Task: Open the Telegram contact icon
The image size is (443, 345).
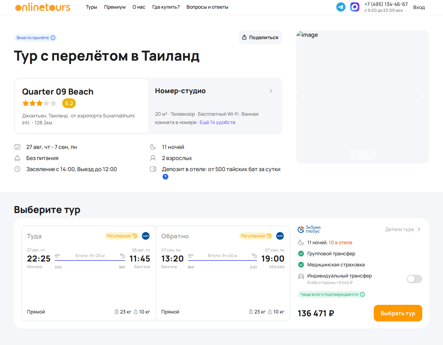Action: (341, 7)
